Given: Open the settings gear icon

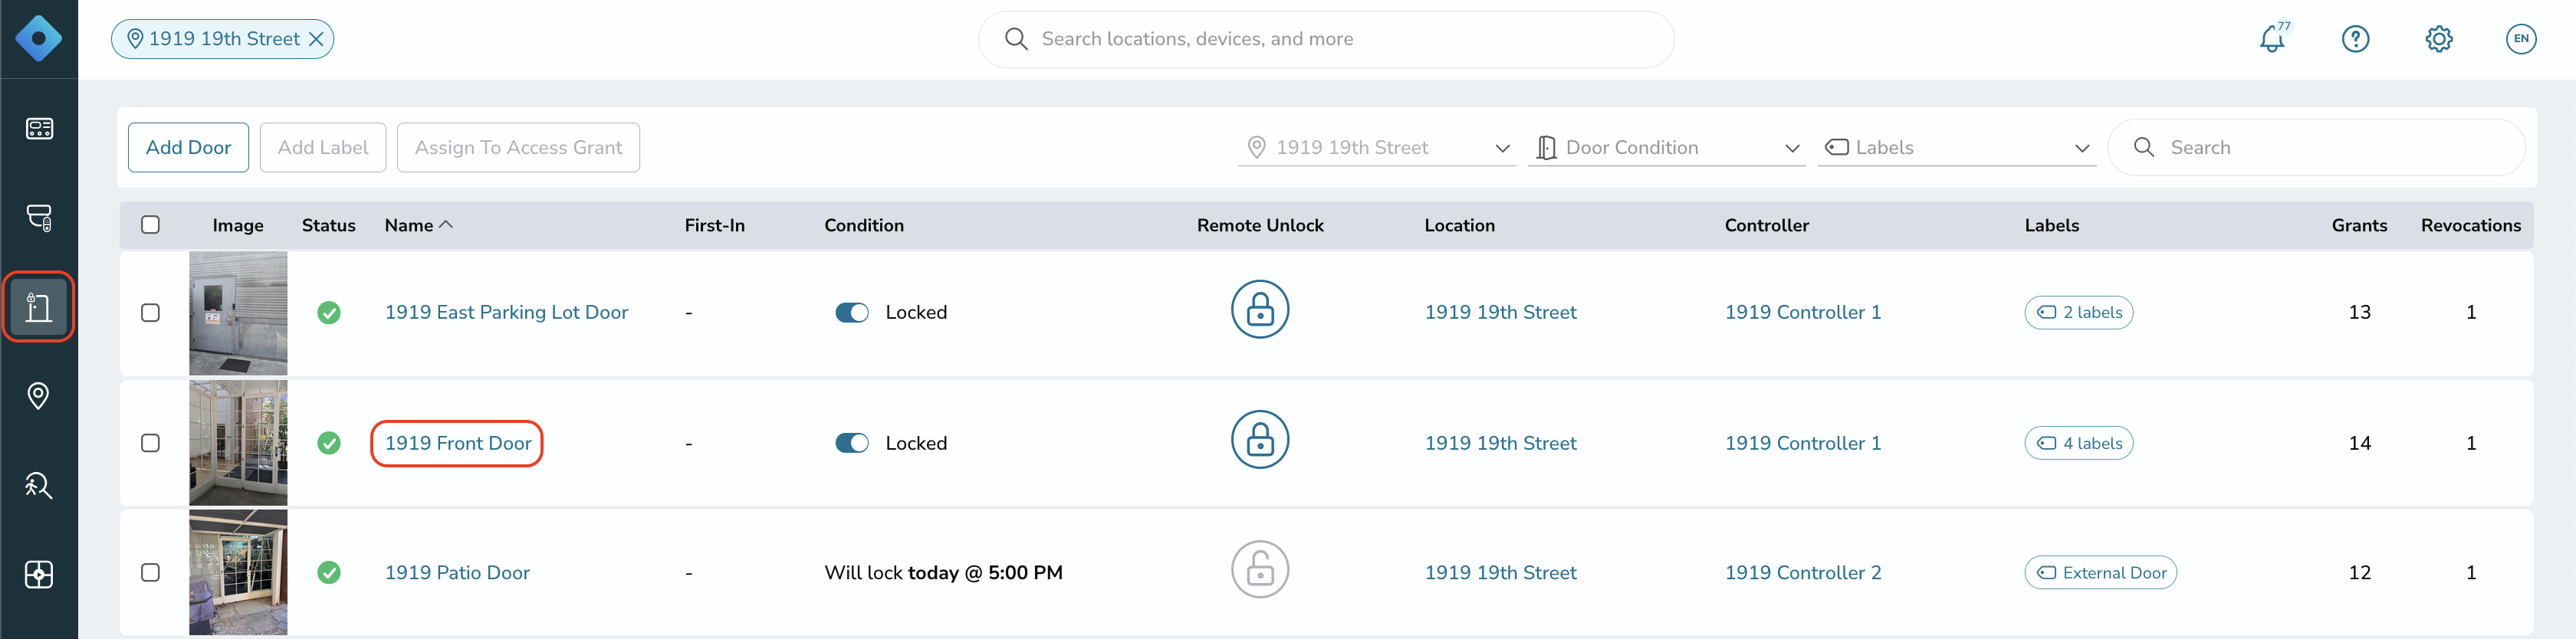Looking at the screenshot, I should click(2439, 39).
